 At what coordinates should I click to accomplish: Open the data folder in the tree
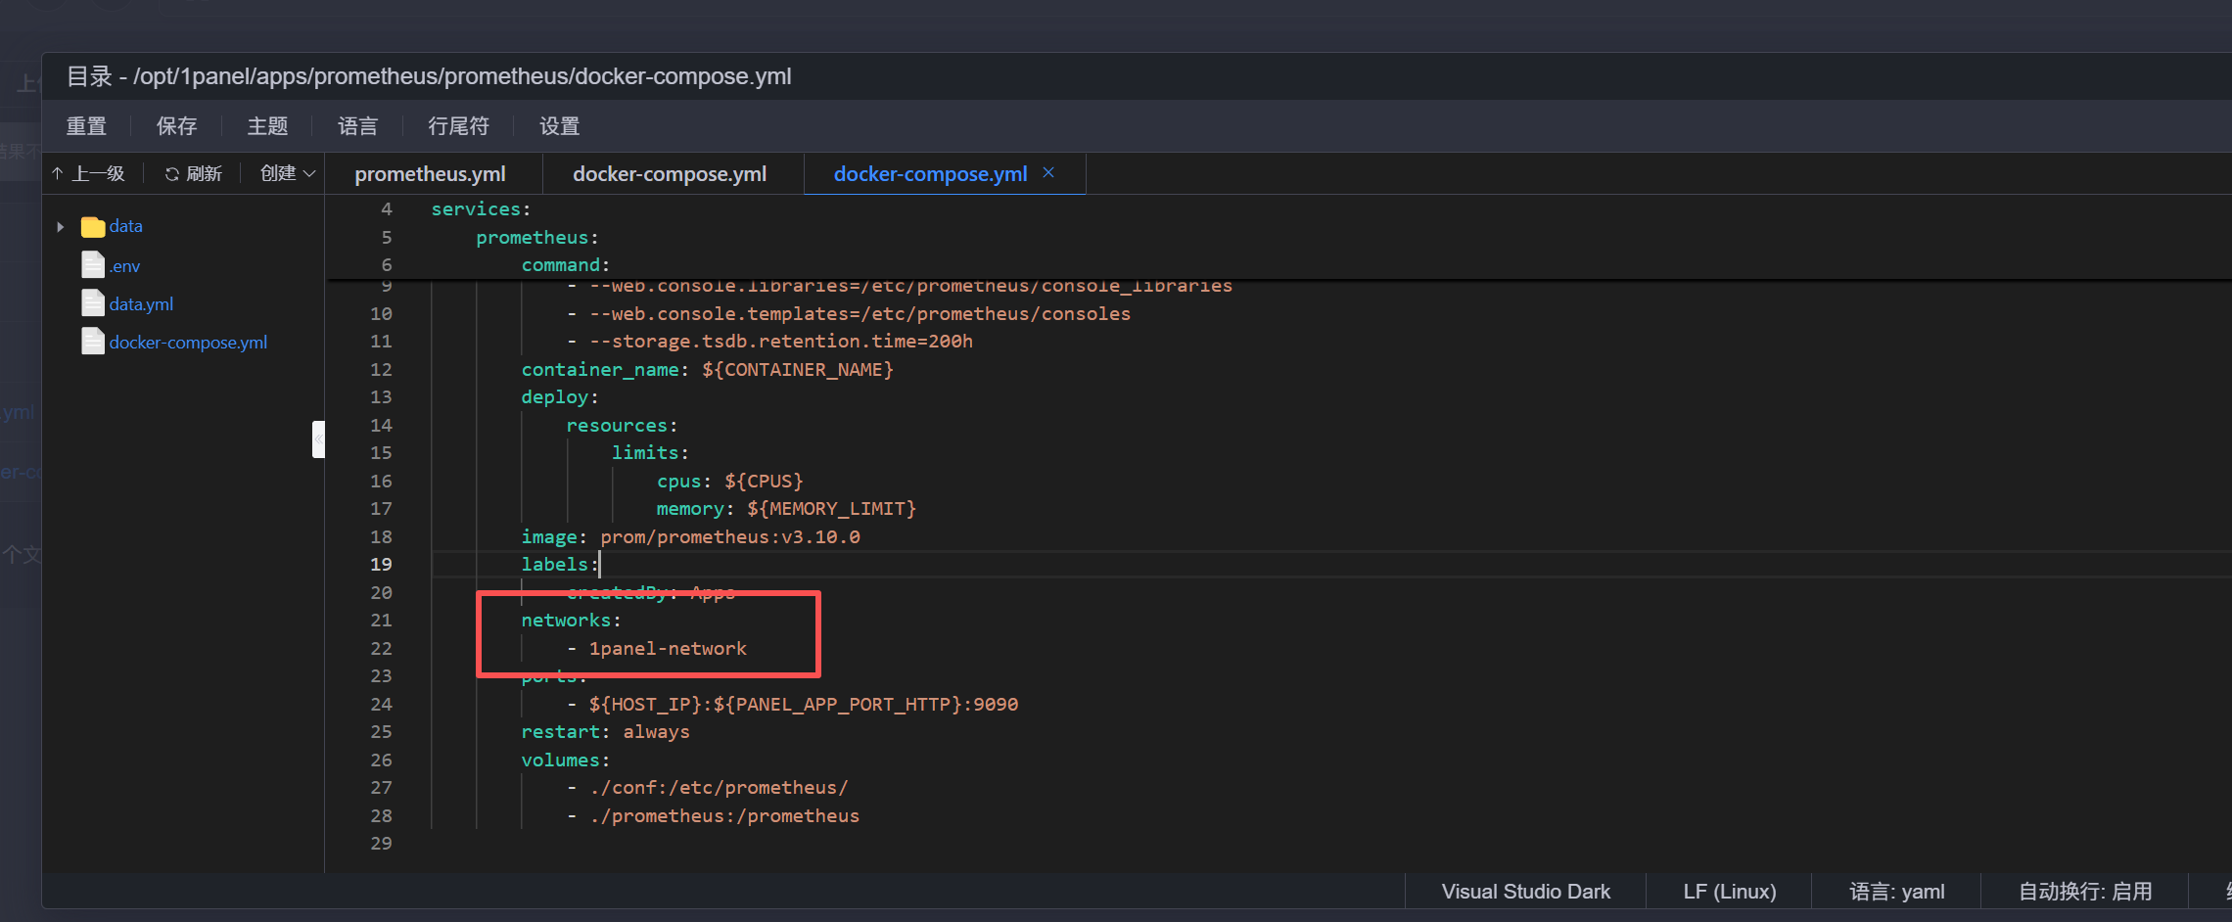(125, 226)
